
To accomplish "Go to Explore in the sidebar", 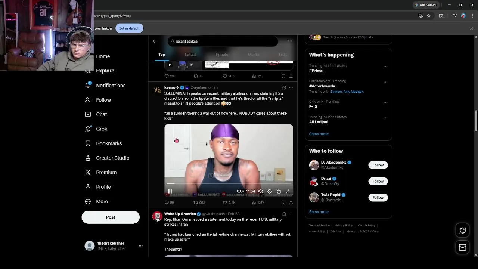I will 99,71.
